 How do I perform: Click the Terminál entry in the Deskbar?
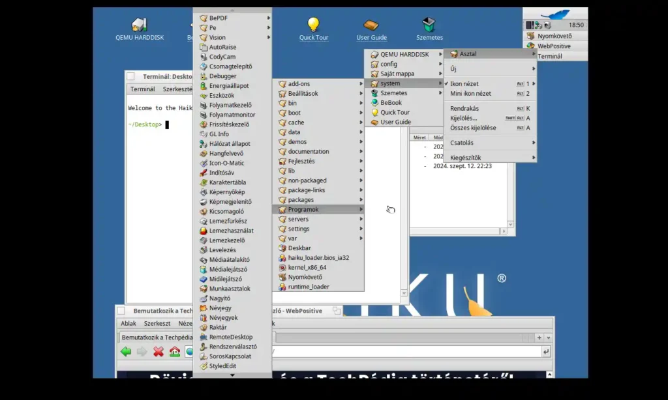click(555, 56)
